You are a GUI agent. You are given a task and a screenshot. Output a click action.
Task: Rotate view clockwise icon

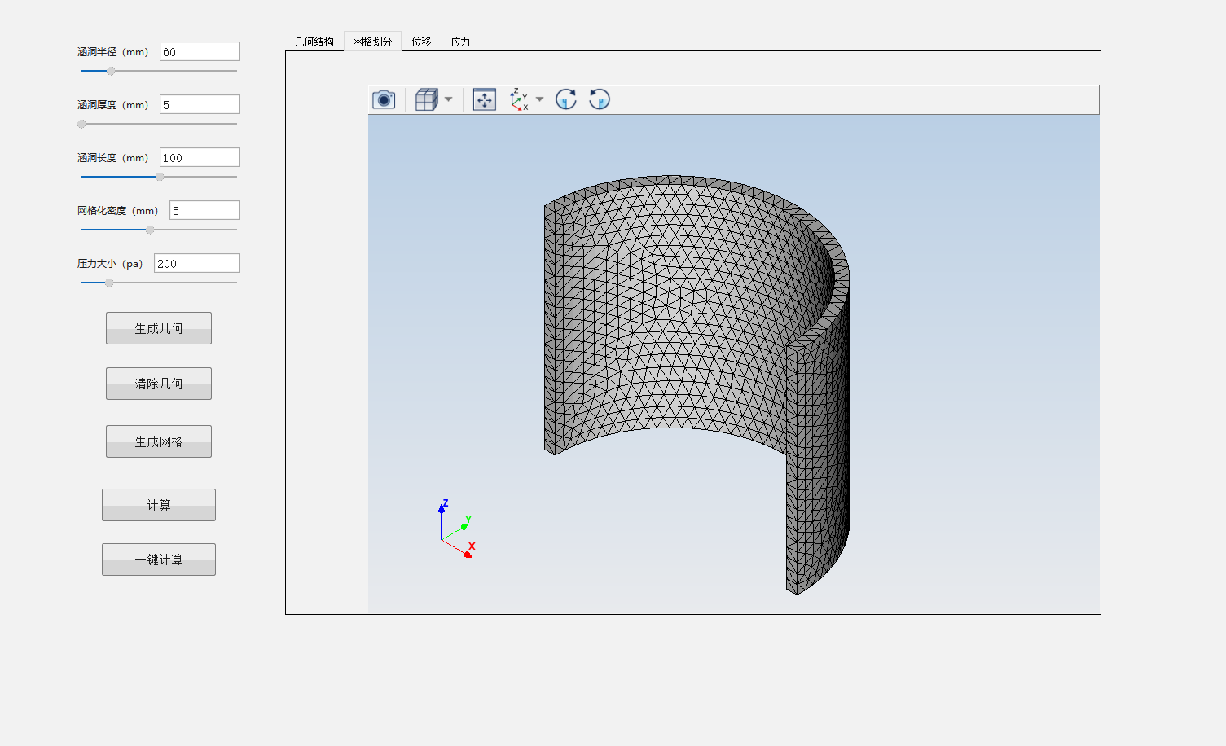(566, 99)
